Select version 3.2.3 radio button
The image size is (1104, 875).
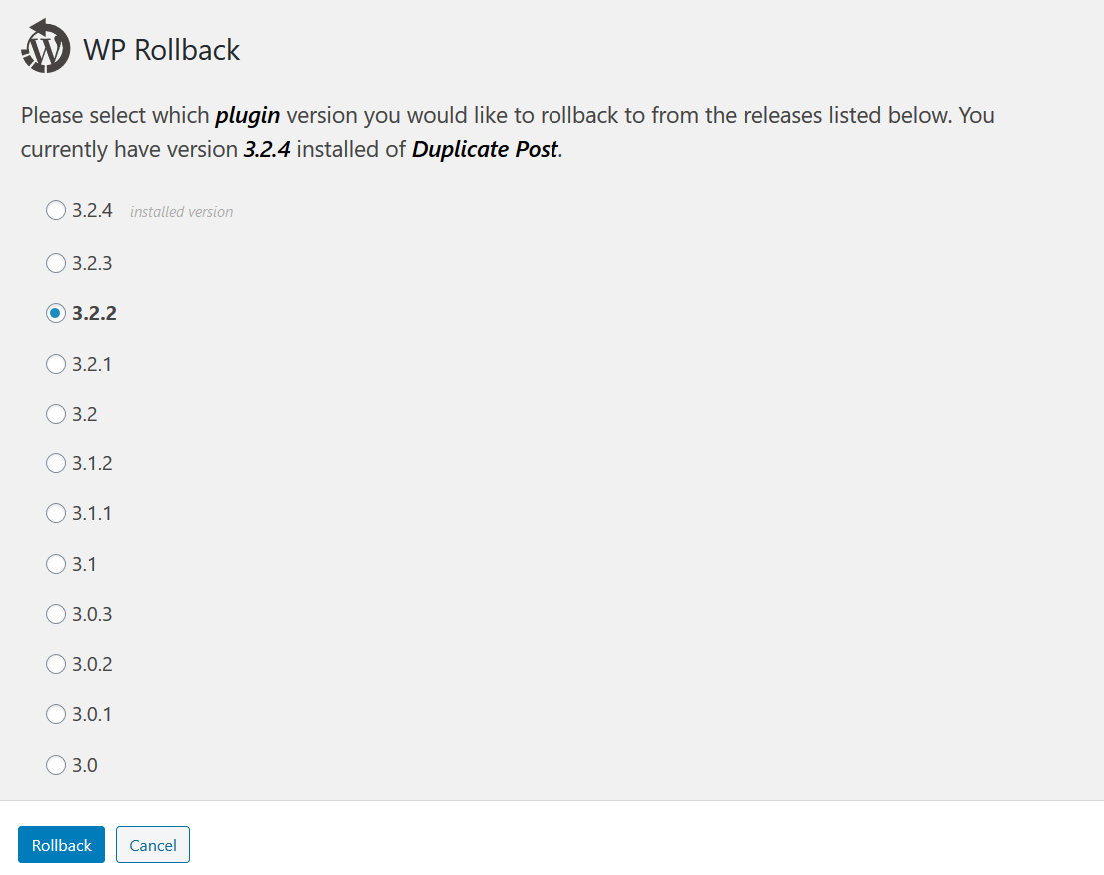tap(56, 263)
